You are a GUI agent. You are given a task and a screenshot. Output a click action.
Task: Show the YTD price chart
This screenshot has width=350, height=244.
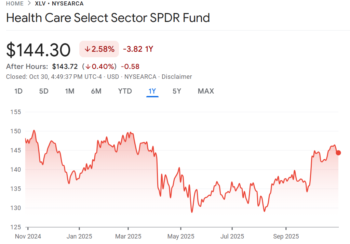point(125,91)
